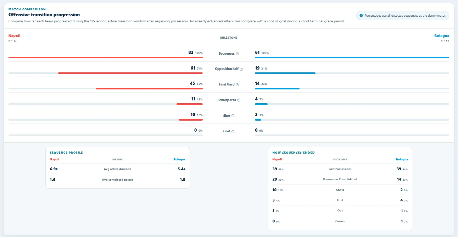Image resolution: width=458 pixels, height=237 pixels.
Task: Click Bologna's "19" Opposition half value
Action: pyautogui.click(x=257, y=68)
